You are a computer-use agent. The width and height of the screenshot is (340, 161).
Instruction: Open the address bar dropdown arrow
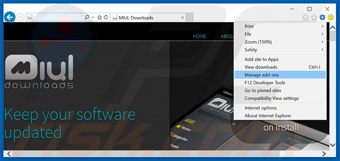point(93,18)
